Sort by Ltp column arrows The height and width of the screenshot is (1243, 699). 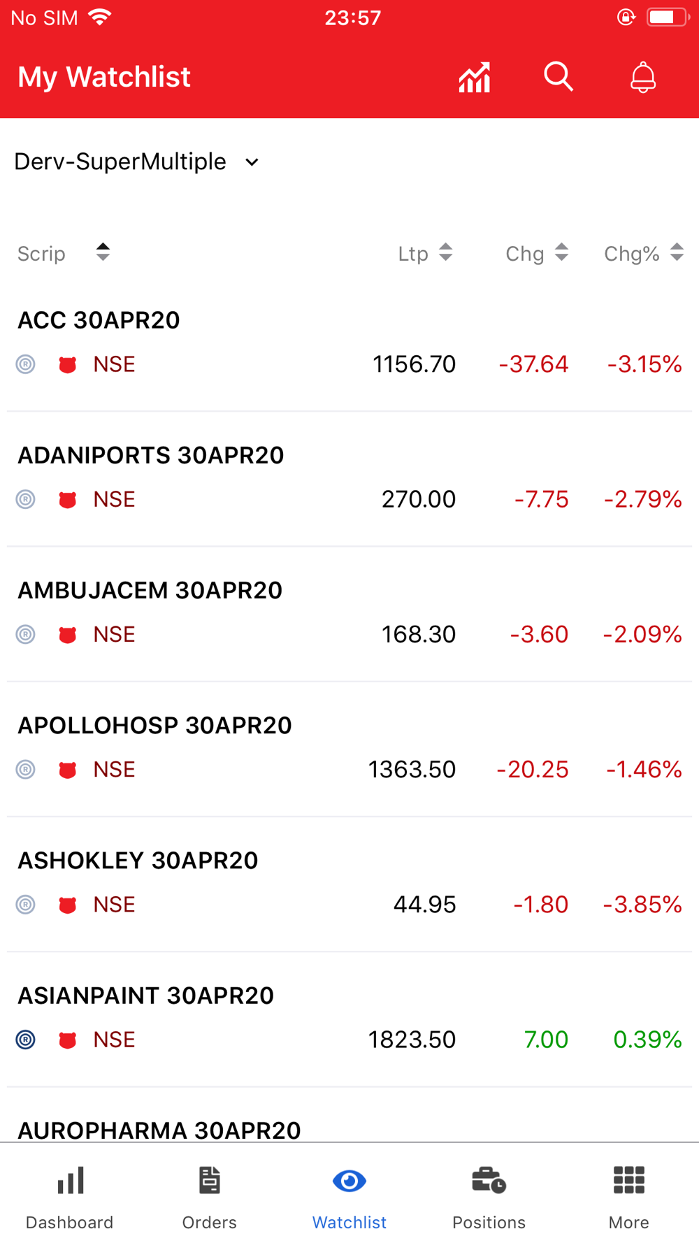tap(446, 252)
